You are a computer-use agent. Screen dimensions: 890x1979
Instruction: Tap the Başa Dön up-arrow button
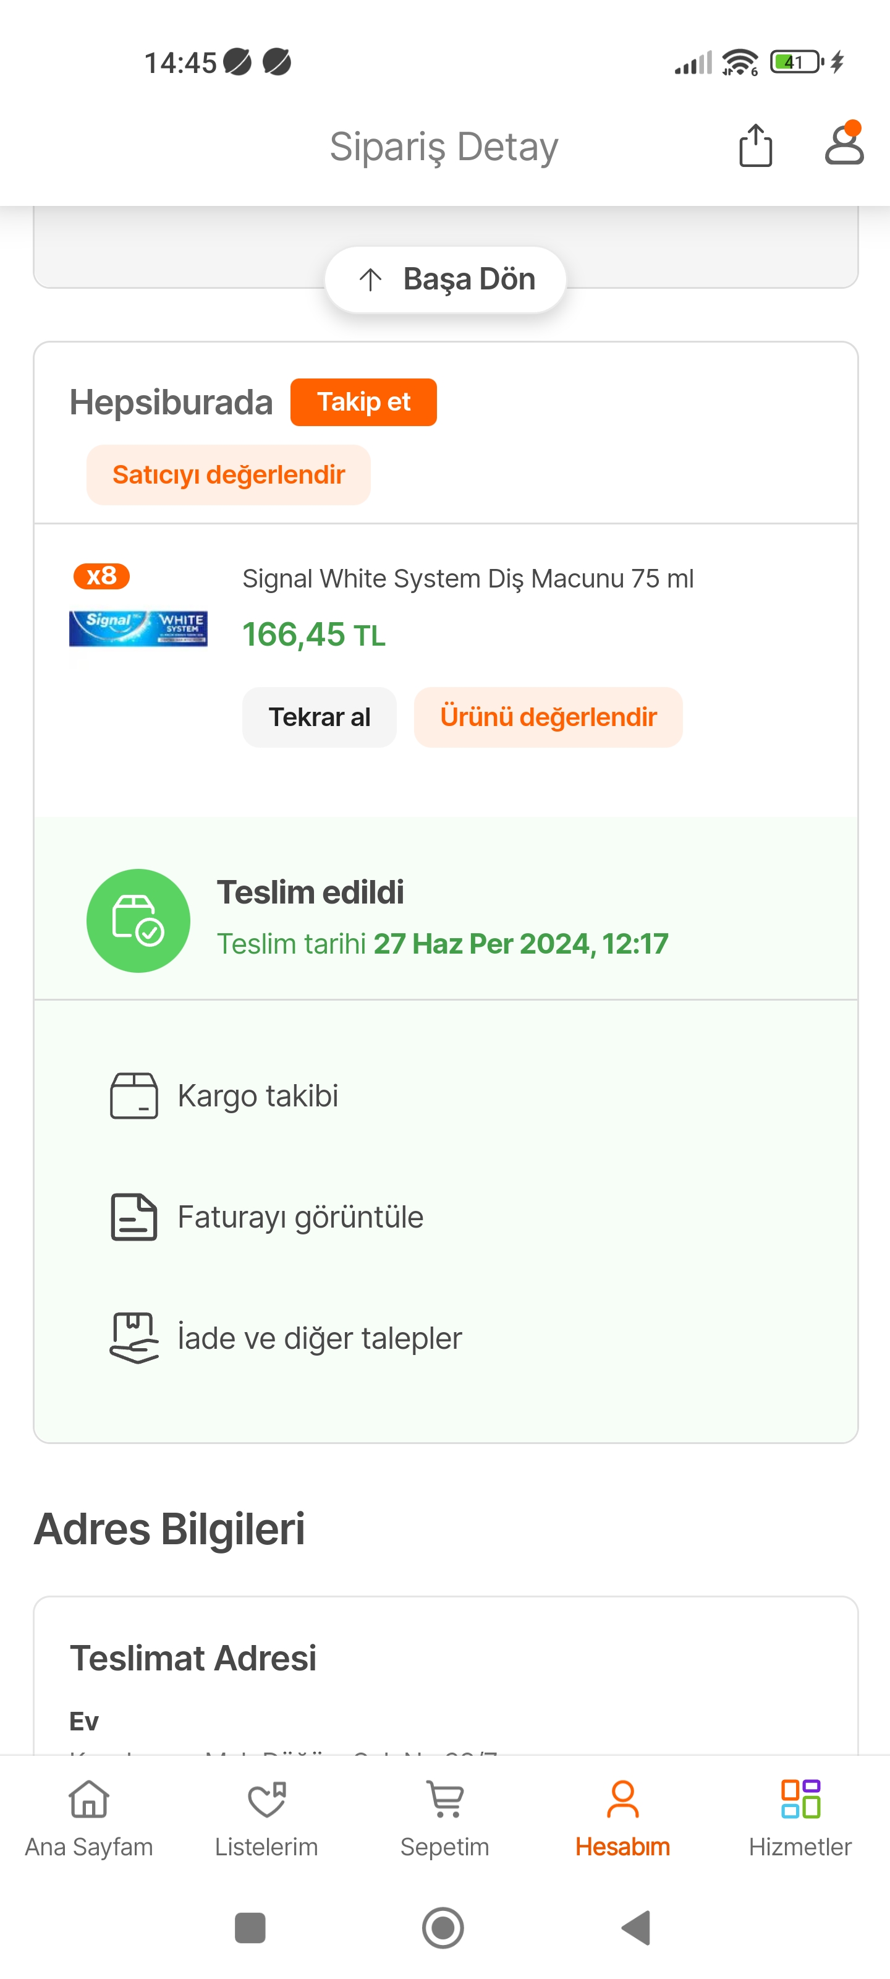click(446, 279)
